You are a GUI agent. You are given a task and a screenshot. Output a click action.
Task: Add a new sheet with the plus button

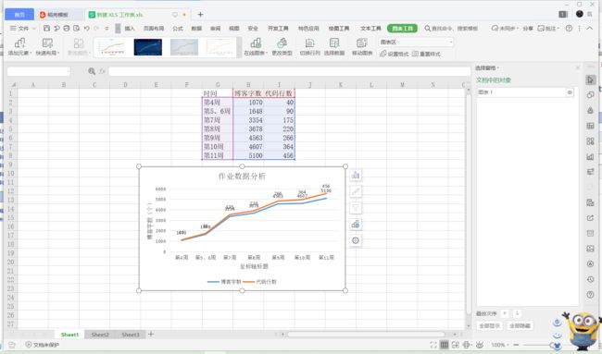(151, 334)
